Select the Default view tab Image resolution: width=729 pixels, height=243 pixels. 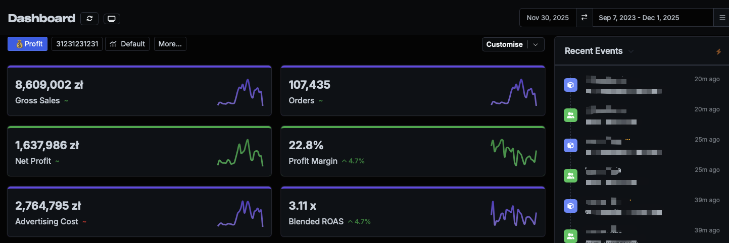[127, 44]
